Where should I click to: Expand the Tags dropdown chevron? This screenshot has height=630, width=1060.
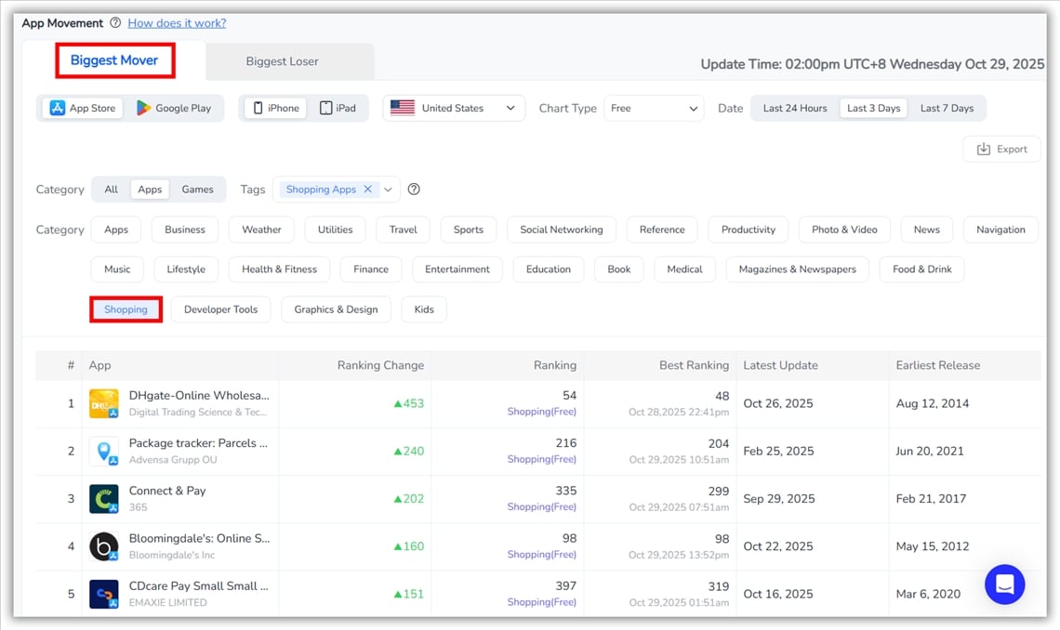(x=389, y=190)
